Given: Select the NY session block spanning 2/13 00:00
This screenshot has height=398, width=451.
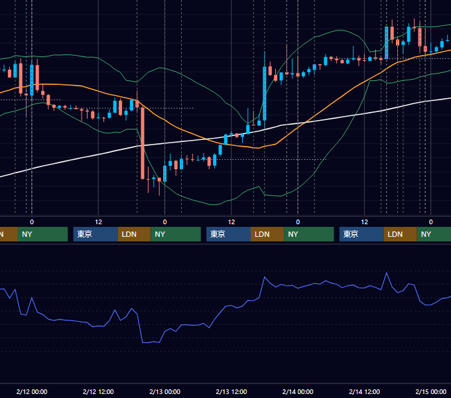Looking at the screenshot, I should pos(176,234).
